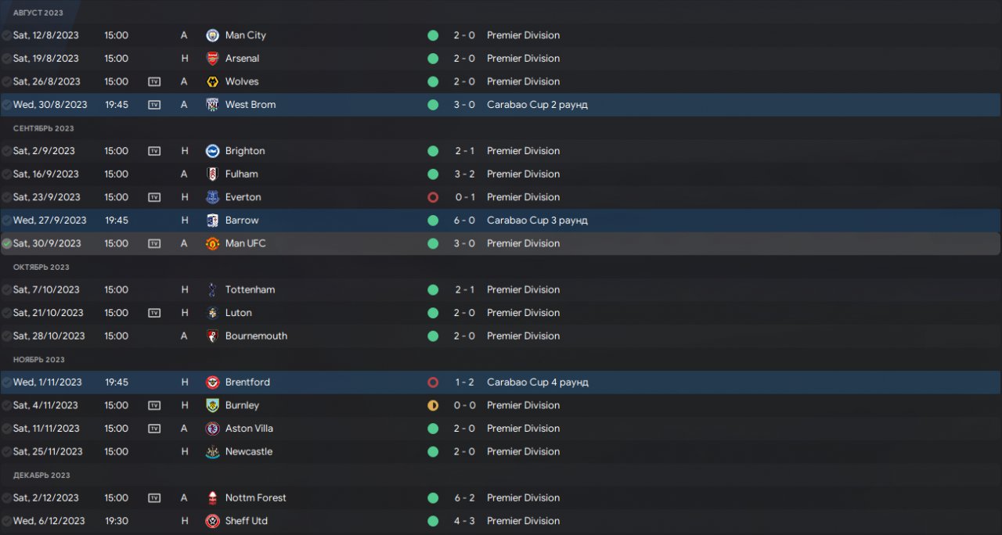Image resolution: width=1002 pixels, height=535 pixels.
Task: Click the TV icon in Everton row
Action: coord(154,197)
